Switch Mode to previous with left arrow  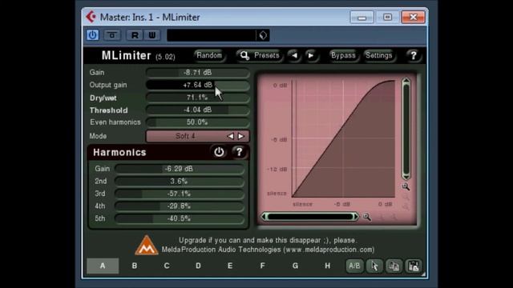tap(231, 136)
